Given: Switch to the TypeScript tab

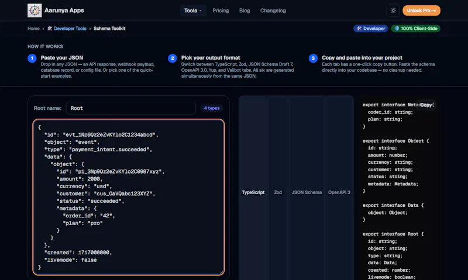Looking at the screenshot, I should [253, 192].
